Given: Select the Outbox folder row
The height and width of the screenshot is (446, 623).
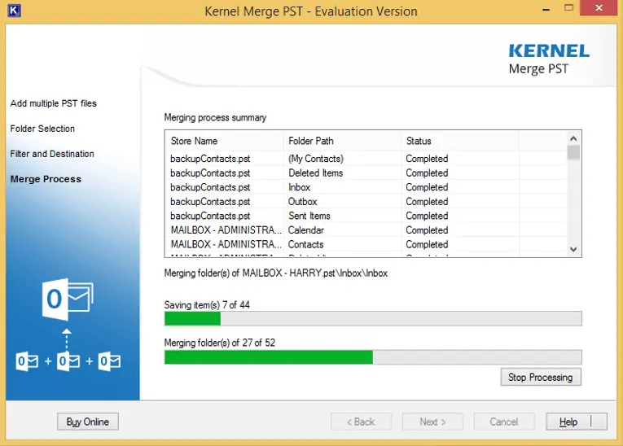Looking at the screenshot, I should pyautogui.click(x=366, y=201).
